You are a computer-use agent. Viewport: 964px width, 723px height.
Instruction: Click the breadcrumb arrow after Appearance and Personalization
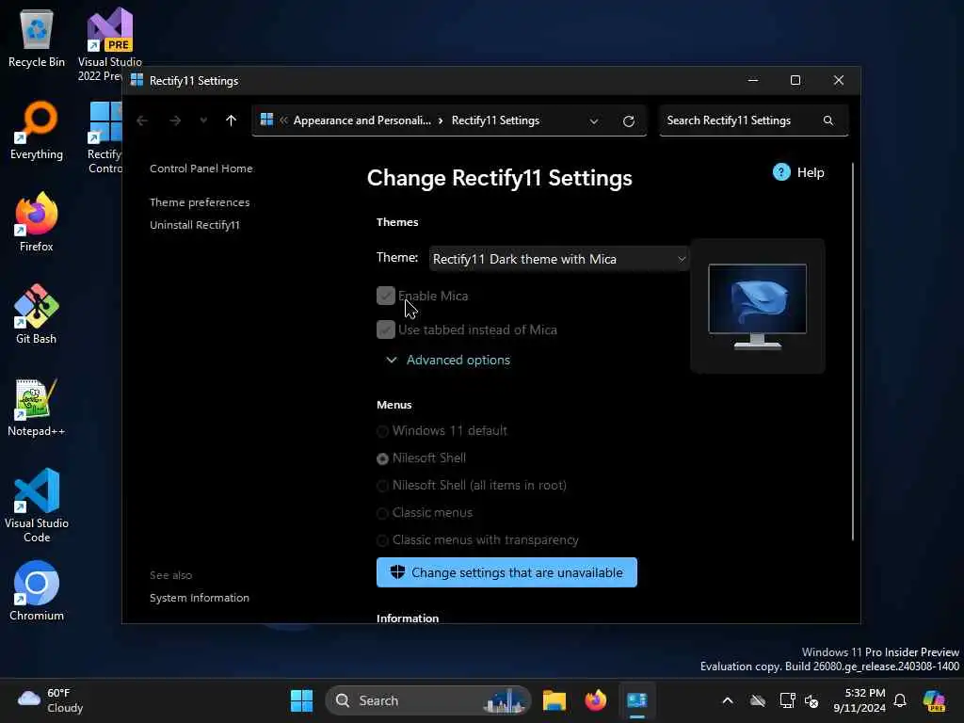(x=441, y=120)
